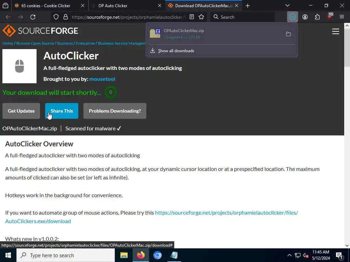The height and width of the screenshot is (262, 350).
Task: Click the sourceforge.net URL address bar
Action: click(129, 17)
